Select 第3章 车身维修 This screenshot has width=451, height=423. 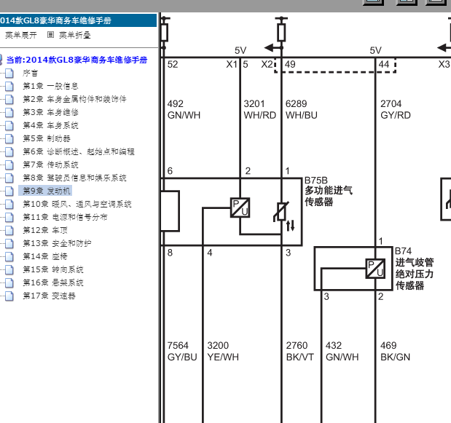(50, 112)
